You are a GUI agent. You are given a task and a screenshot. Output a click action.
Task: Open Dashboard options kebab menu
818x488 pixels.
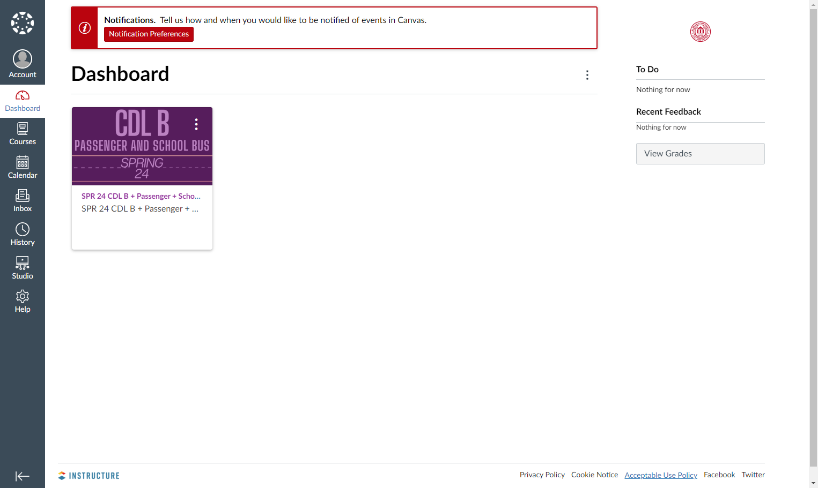tap(587, 75)
